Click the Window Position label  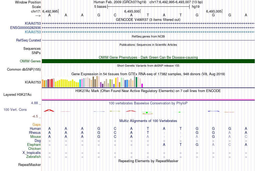point(28,2)
